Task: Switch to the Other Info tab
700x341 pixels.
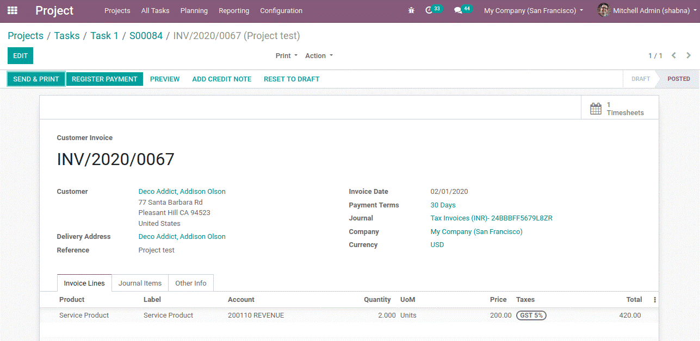Action: tap(191, 283)
